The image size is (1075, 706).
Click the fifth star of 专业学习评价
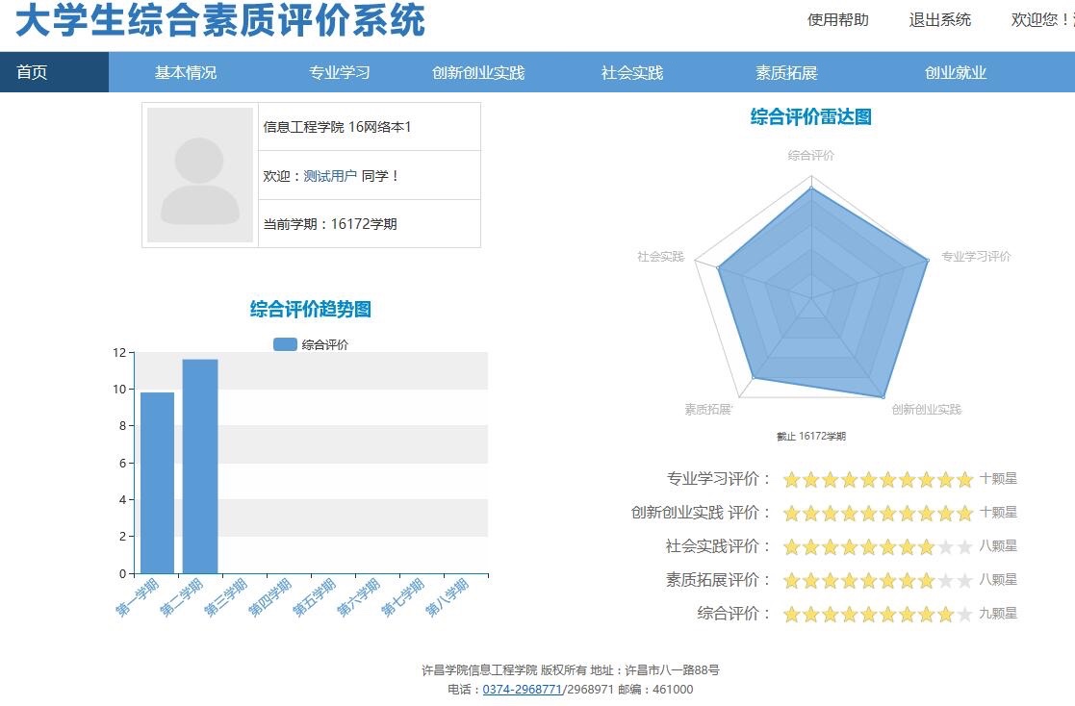[x=872, y=478]
